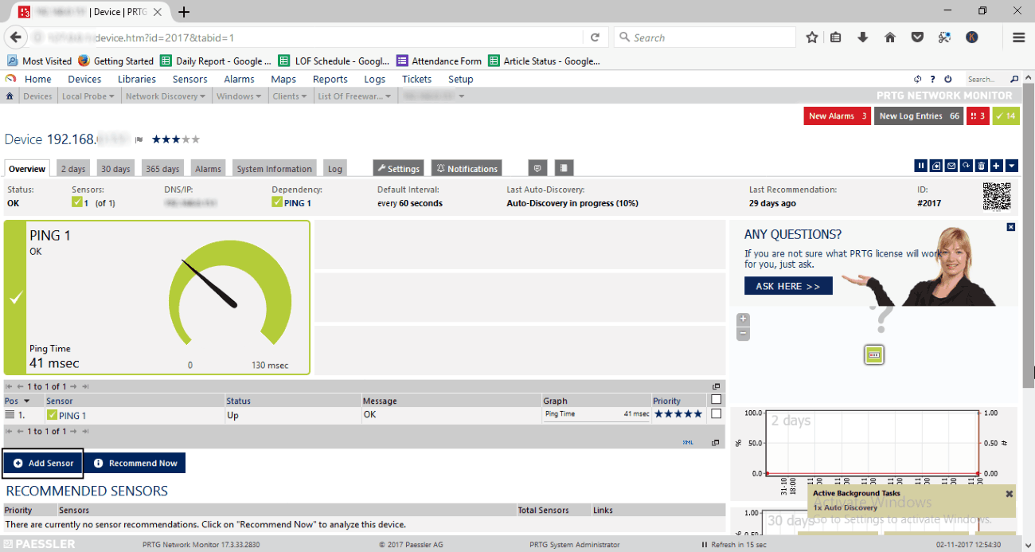Switch to the Log tab

(335, 169)
